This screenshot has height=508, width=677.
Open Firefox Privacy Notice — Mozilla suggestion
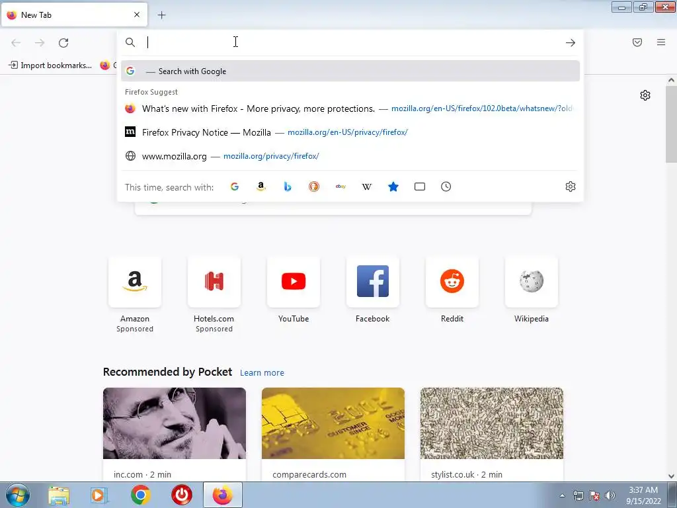pos(350,132)
